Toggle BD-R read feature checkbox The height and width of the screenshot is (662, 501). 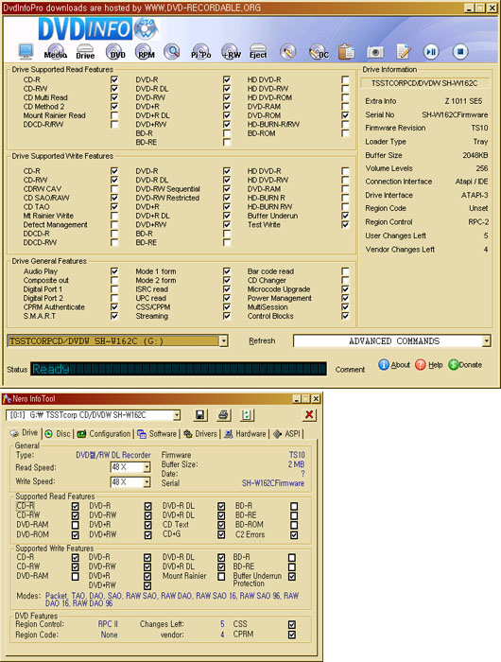tap(227, 133)
